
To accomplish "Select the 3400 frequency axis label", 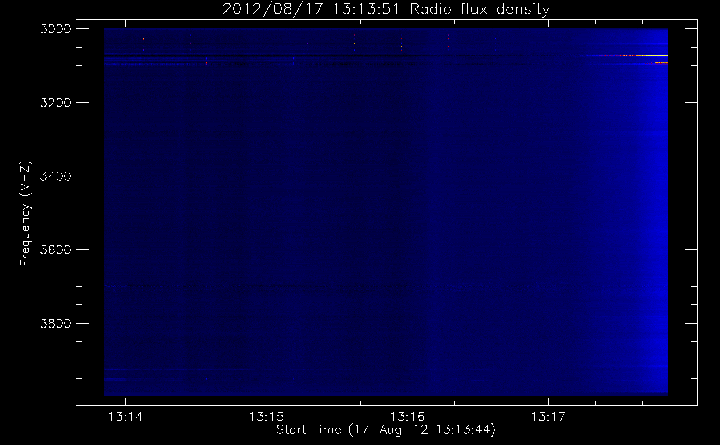I will [x=56, y=176].
